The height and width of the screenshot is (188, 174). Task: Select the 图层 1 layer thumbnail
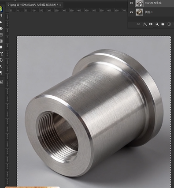tap(139, 12)
